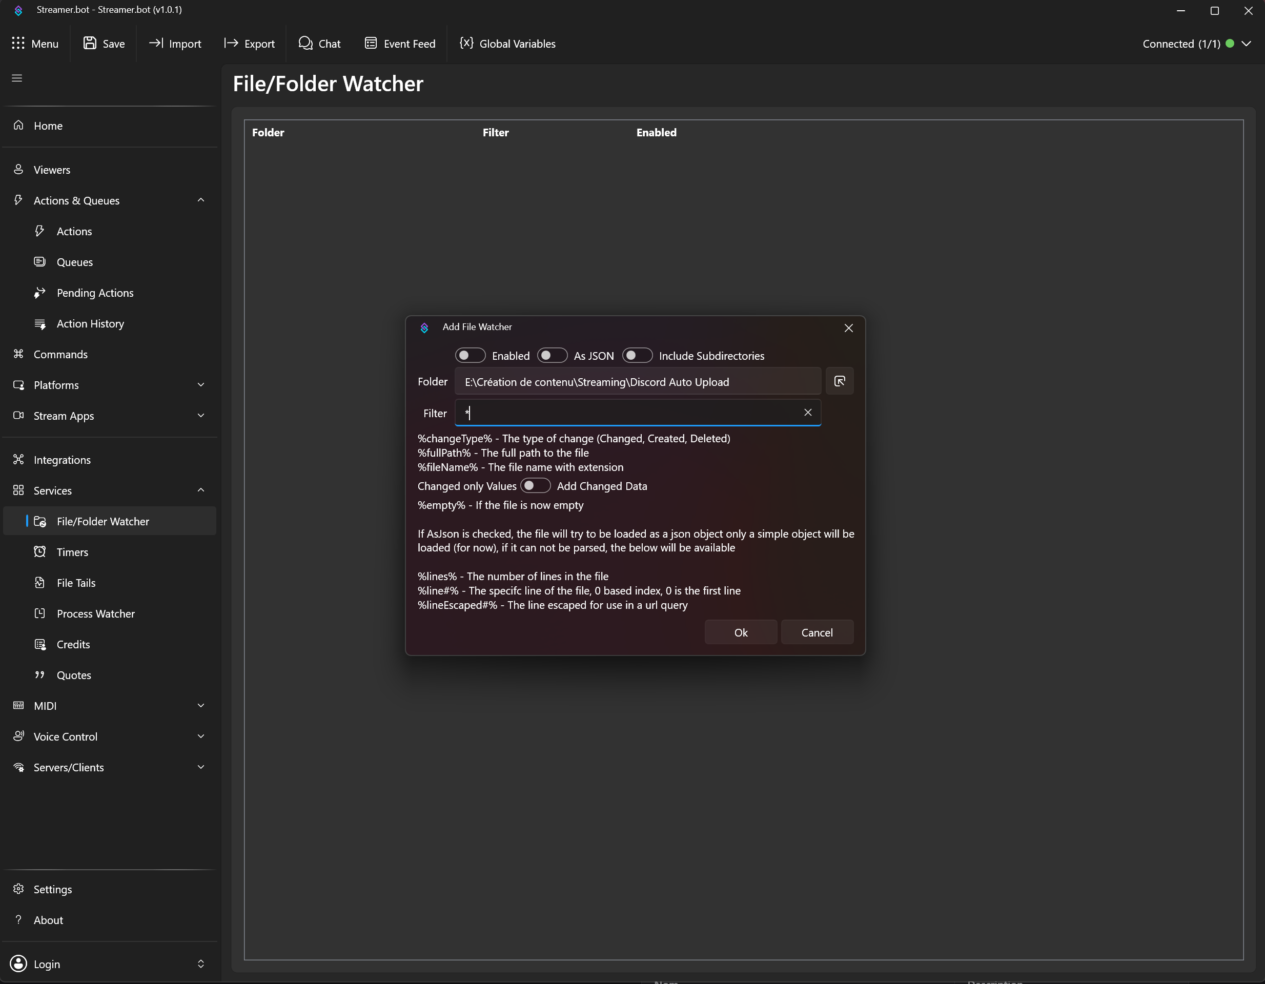1265x984 pixels.
Task: Open Global Variables from toolbar
Action: click(x=507, y=44)
